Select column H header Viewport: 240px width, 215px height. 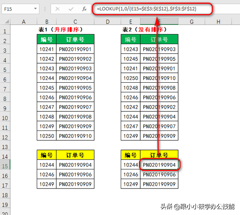click(218, 22)
